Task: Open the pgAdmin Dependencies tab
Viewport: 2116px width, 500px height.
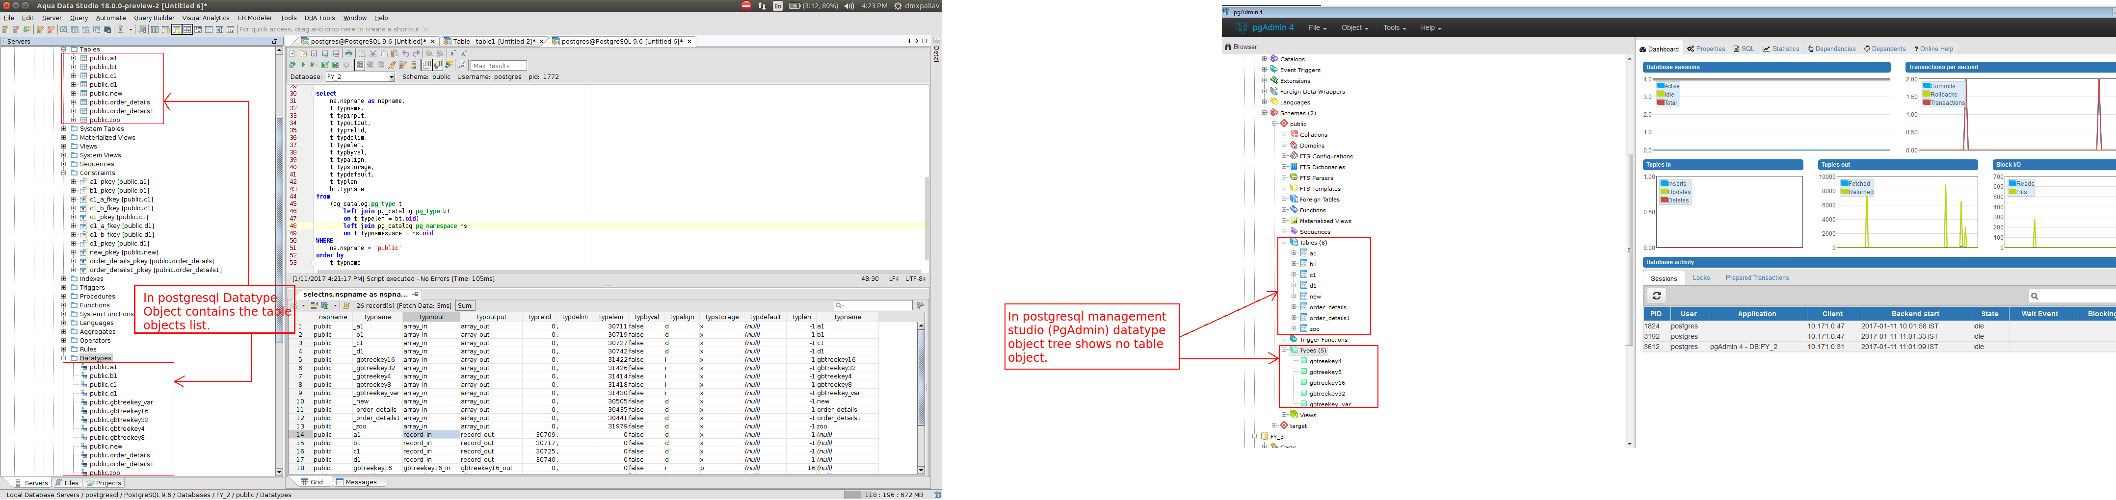Action: tap(1832, 49)
